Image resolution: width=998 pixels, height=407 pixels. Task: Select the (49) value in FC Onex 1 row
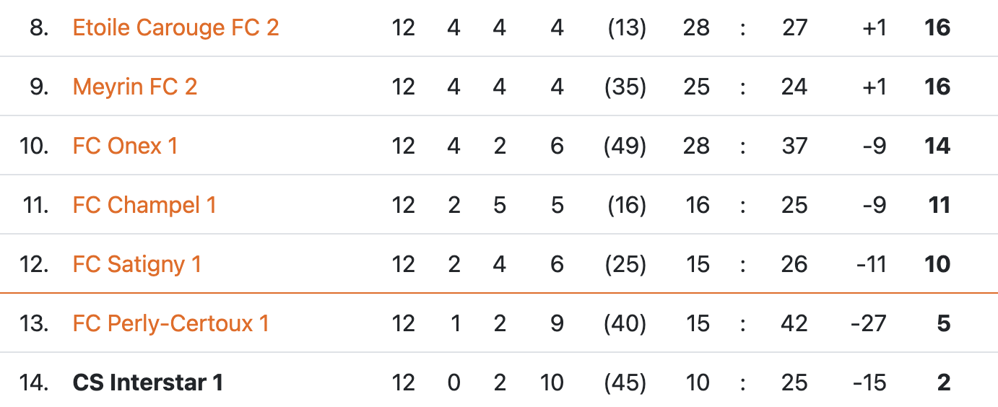click(625, 146)
